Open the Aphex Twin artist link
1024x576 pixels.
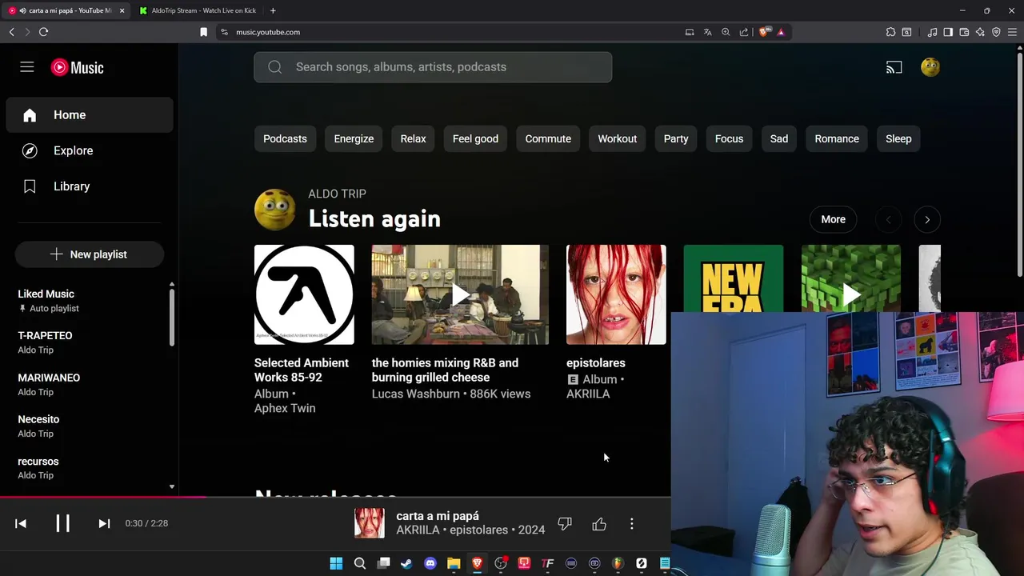tap(285, 409)
